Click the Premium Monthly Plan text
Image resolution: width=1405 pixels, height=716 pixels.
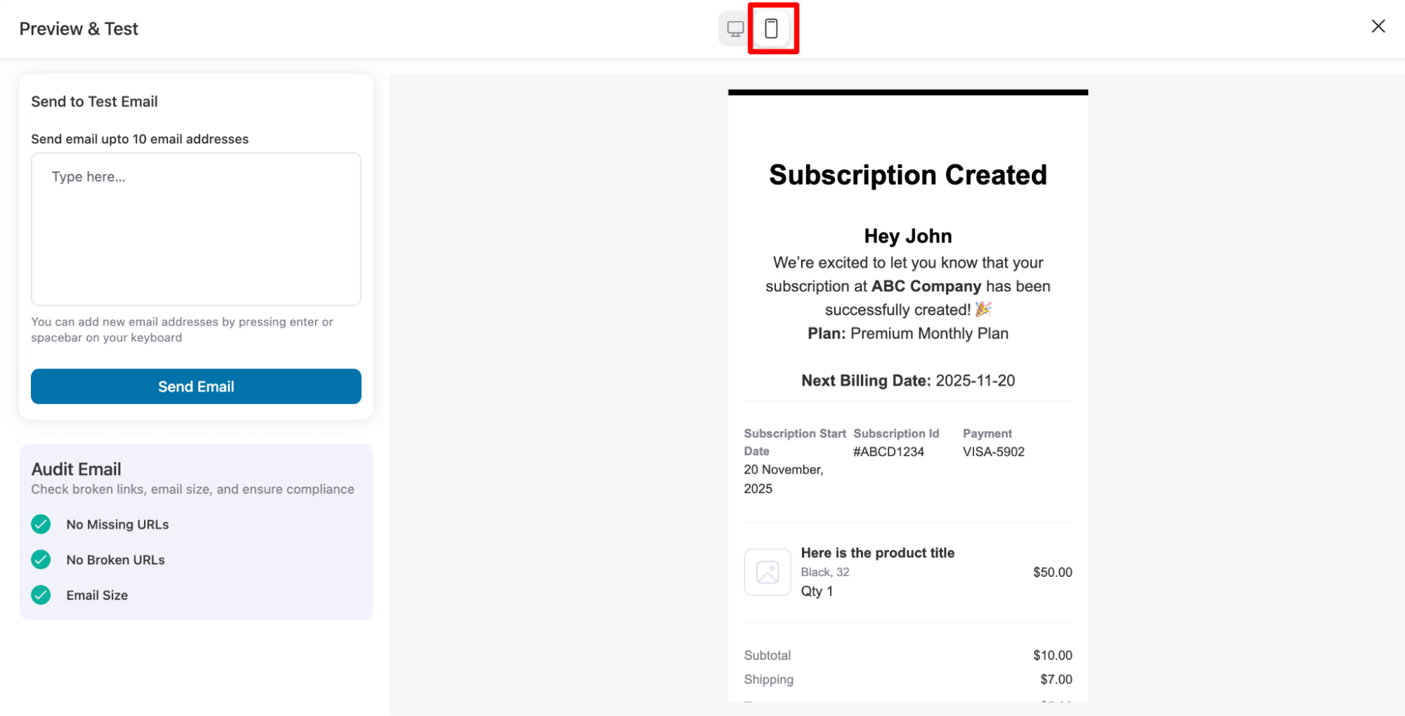coord(928,333)
